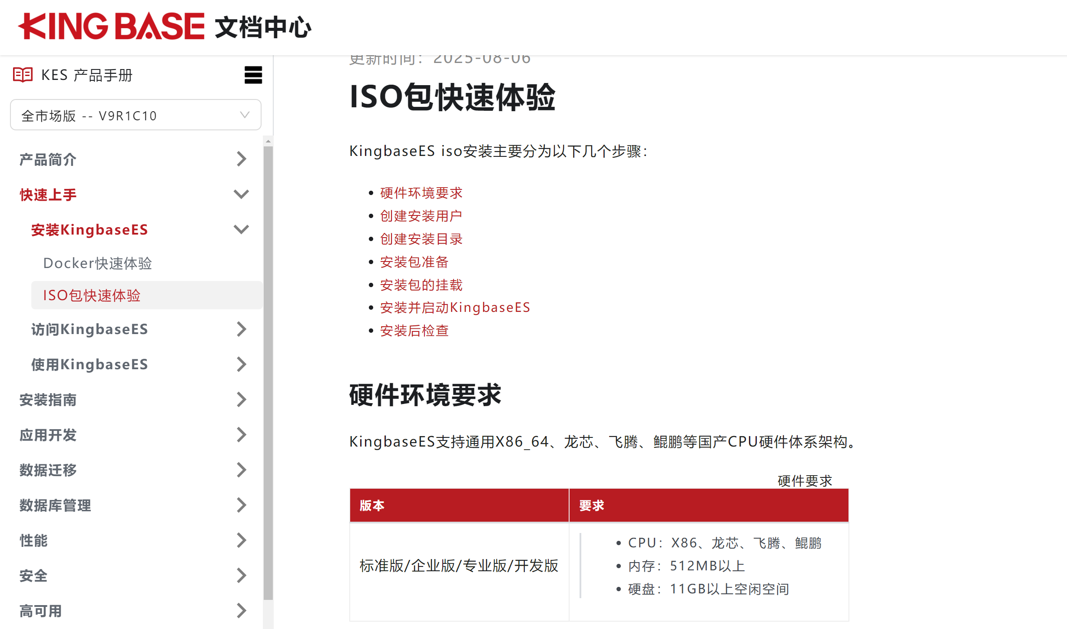This screenshot has height=629, width=1067.
Task: Select Docker快速体验 in the sidebar
Action: (x=97, y=263)
